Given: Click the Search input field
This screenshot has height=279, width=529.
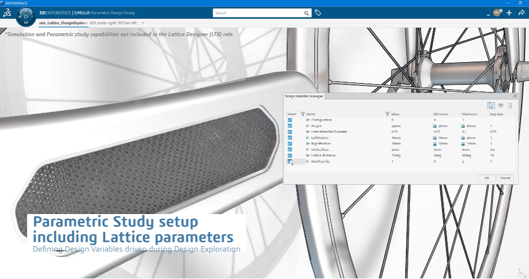Looking at the screenshot, I should [x=263, y=12].
